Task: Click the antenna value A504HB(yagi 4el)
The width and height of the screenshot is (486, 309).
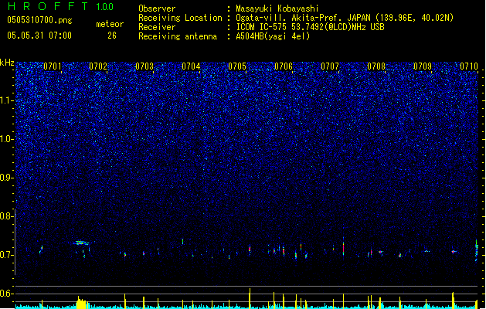Action: (x=273, y=36)
